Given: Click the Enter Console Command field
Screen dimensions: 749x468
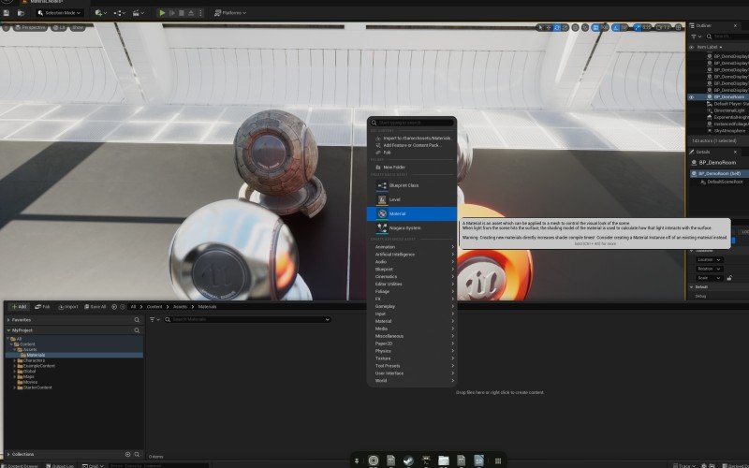Looking at the screenshot, I should pos(157,465).
